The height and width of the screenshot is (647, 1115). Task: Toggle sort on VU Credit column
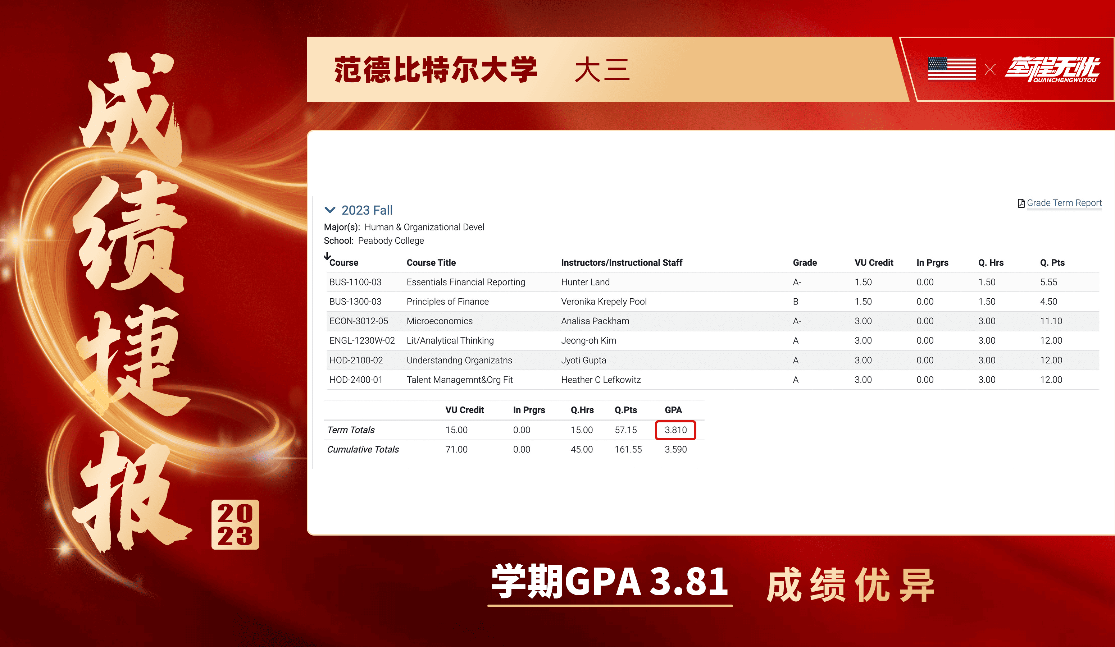874,262
